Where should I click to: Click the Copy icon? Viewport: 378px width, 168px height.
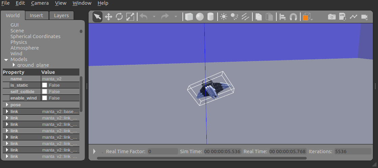(x=258, y=17)
